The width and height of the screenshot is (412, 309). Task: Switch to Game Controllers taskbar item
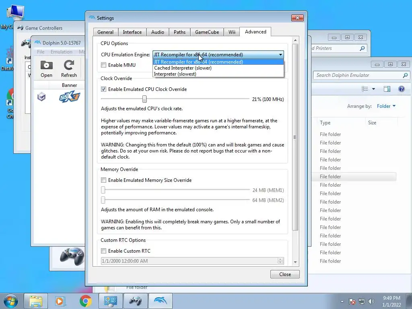tap(135, 301)
